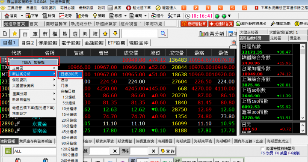Screen dimensions: 308x162
Task: Switch to the 電子股期 tab
Action: (71, 43)
